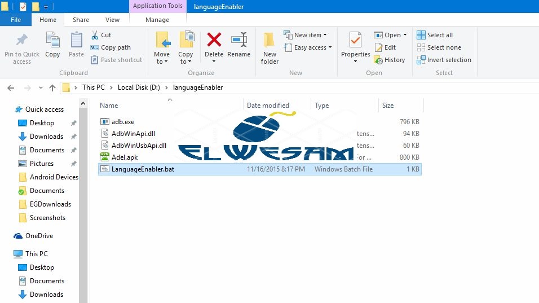Expand chevron after Local Disk (D:) breadcrumb
The width and height of the screenshot is (539, 303).
166,87
